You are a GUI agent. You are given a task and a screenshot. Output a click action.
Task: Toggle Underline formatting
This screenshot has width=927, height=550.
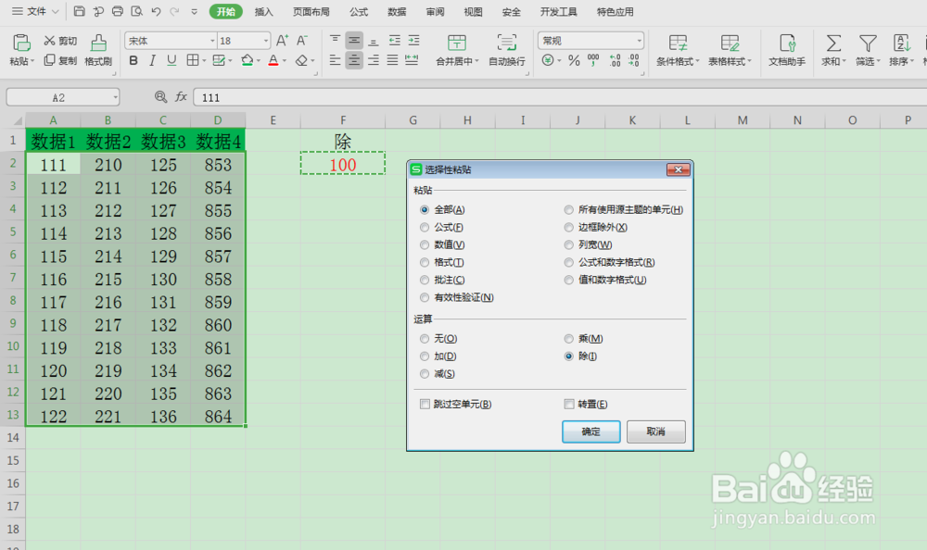point(171,60)
